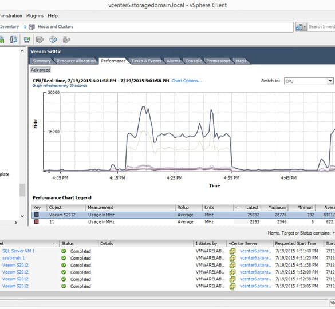Click the rightmost gray toolbar icon
The height and width of the screenshot is (309, 335).
click(x=66, y=39)
